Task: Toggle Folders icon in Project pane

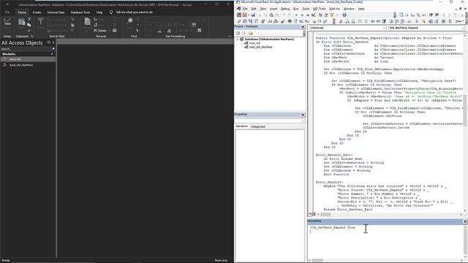Action: pyautogui.click(x=250, y=34)
